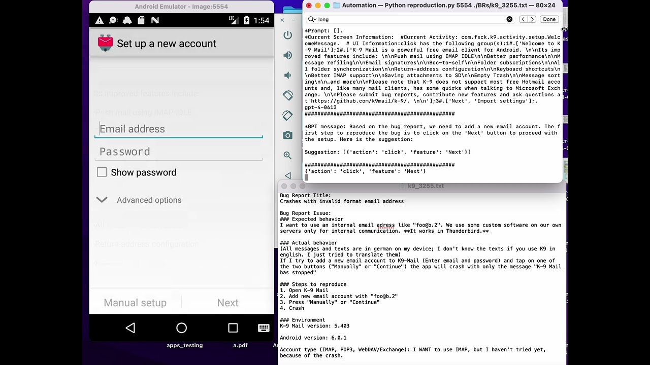650x365 pixels.
Task: Minimize the emulator side toolbar
Action: pyautogui.click(x=294, y=20)
